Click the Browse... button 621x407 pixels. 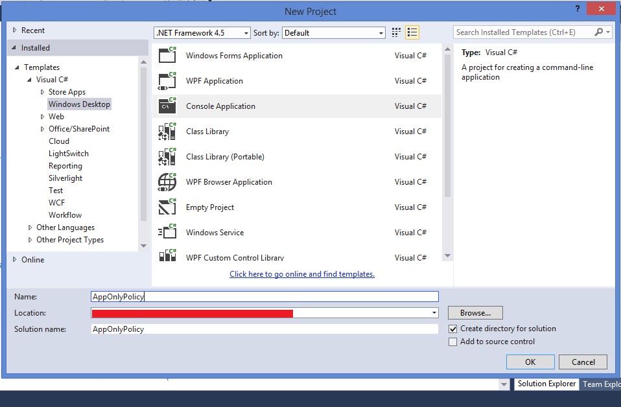475,313
